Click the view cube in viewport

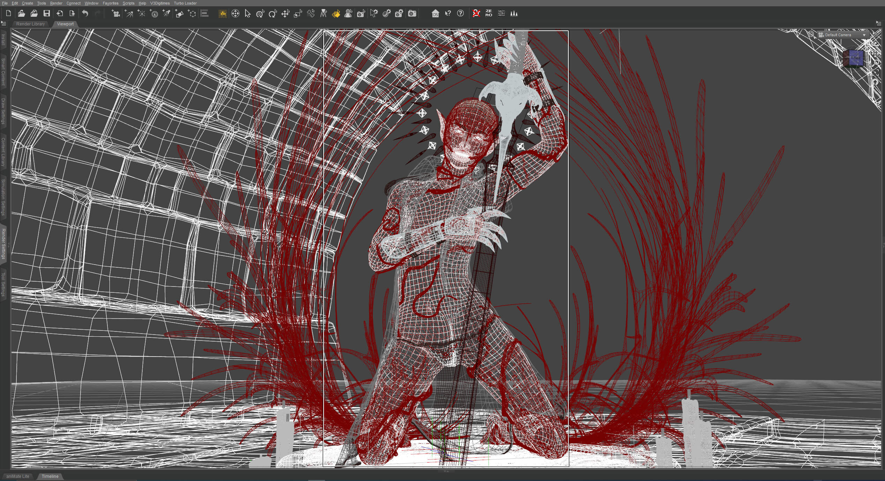click(853, 58)
